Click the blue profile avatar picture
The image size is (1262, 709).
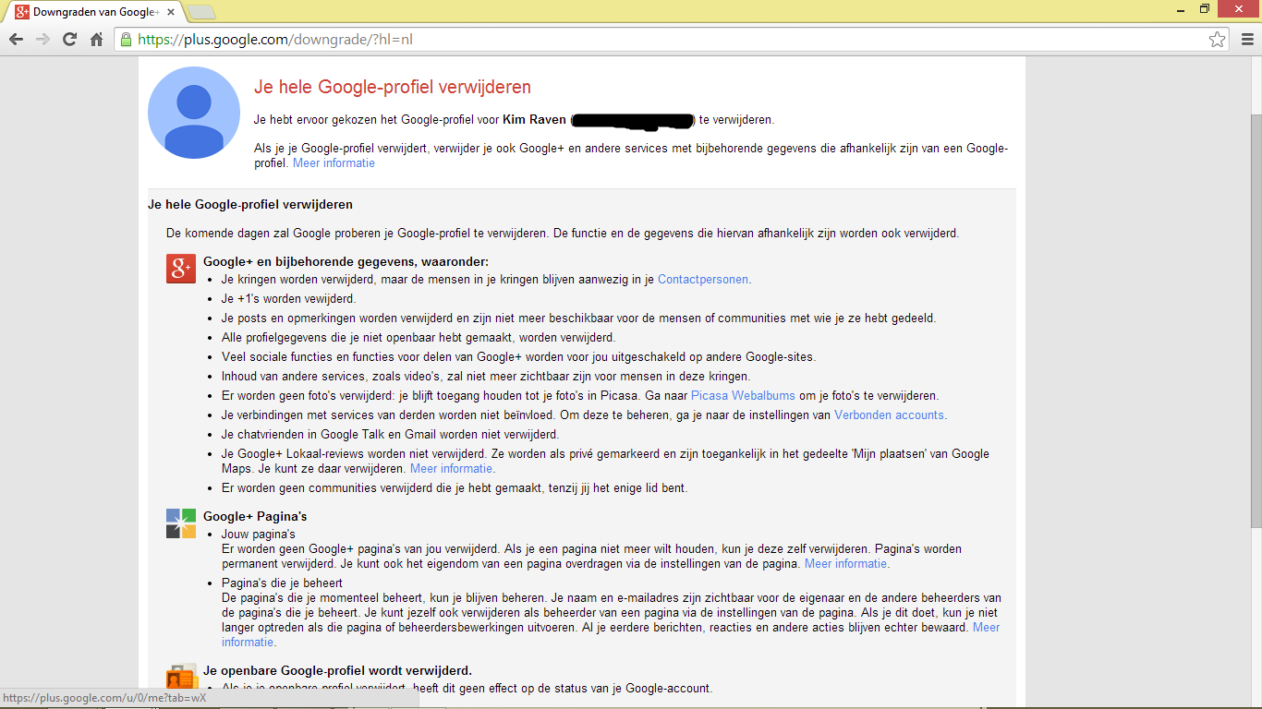(194, 113)
